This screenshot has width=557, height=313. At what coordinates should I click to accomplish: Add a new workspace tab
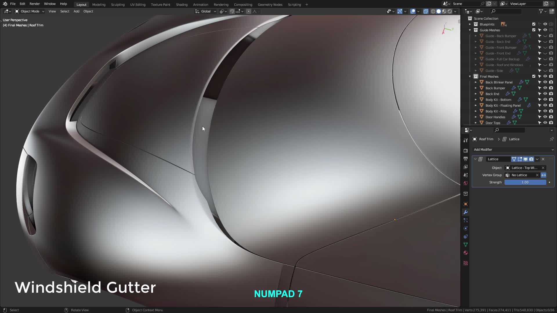pos(307,5)
